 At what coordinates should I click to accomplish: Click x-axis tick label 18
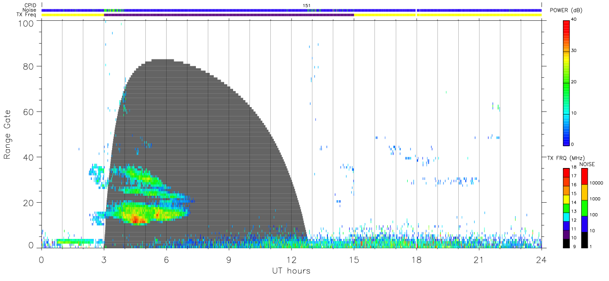pyautogui.click(x=417, y=259)
